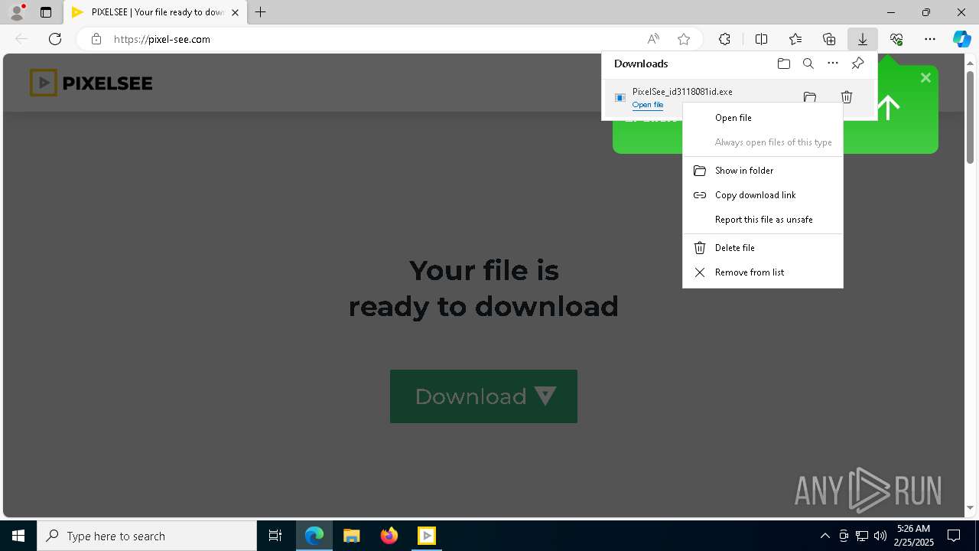Open Edge Settings and more menu
This screenshot has height=551, width=979.
930,39
